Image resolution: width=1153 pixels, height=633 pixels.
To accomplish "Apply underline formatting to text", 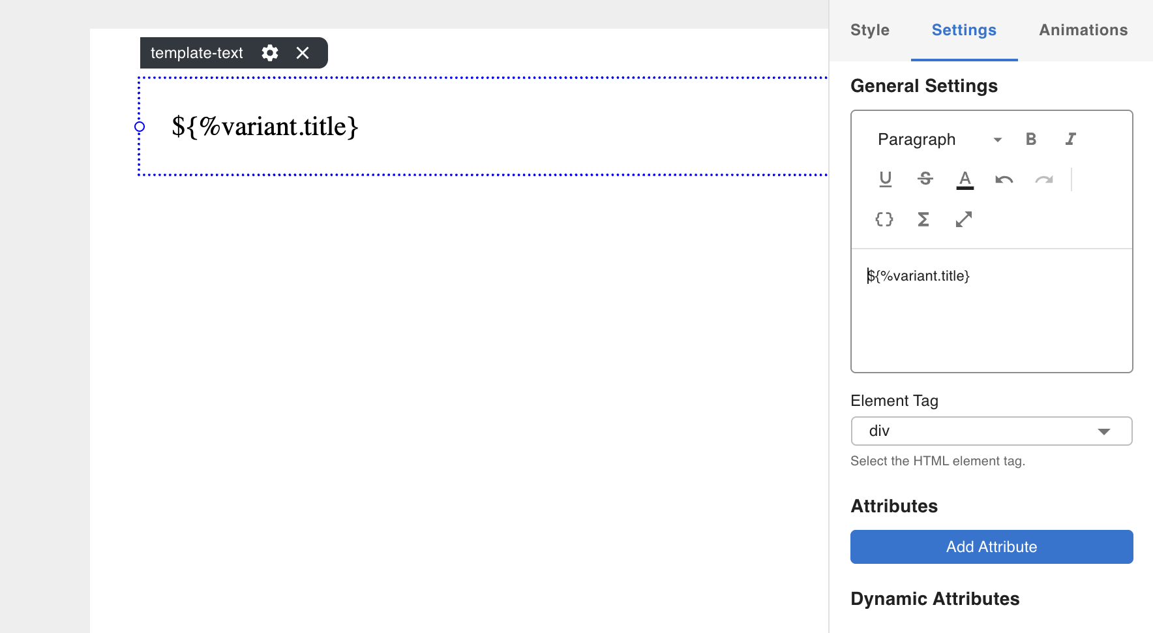I will [x=885, y=179].
